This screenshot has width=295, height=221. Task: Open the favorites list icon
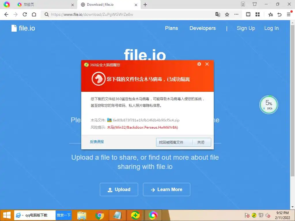(x=270, y=14)
